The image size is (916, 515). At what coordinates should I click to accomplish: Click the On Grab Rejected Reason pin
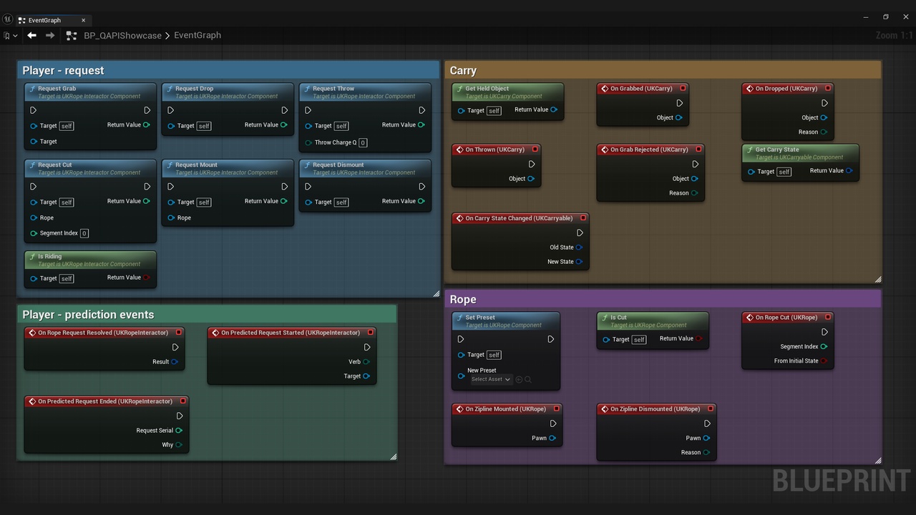tap(694, 192)
